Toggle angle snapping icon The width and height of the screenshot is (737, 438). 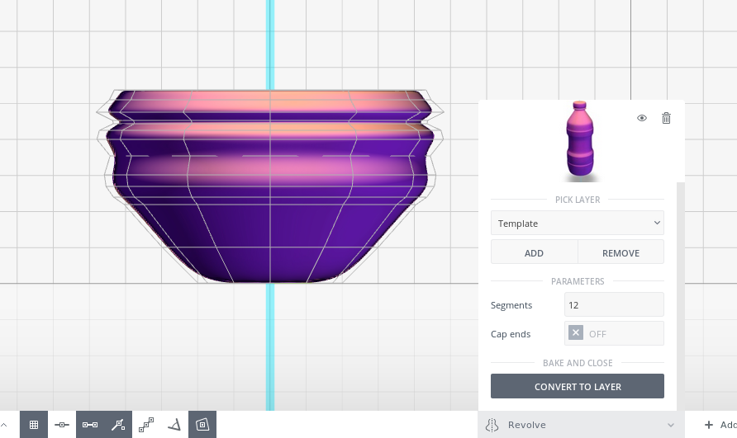[174, 424]
